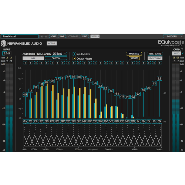This screenshot has width=185, height=185.
Task: Solo the 878 Hz band with its S button
Action: click(57, 63)
